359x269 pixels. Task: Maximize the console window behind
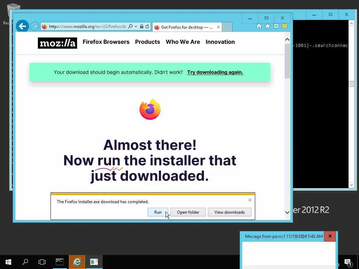(330, 15)
